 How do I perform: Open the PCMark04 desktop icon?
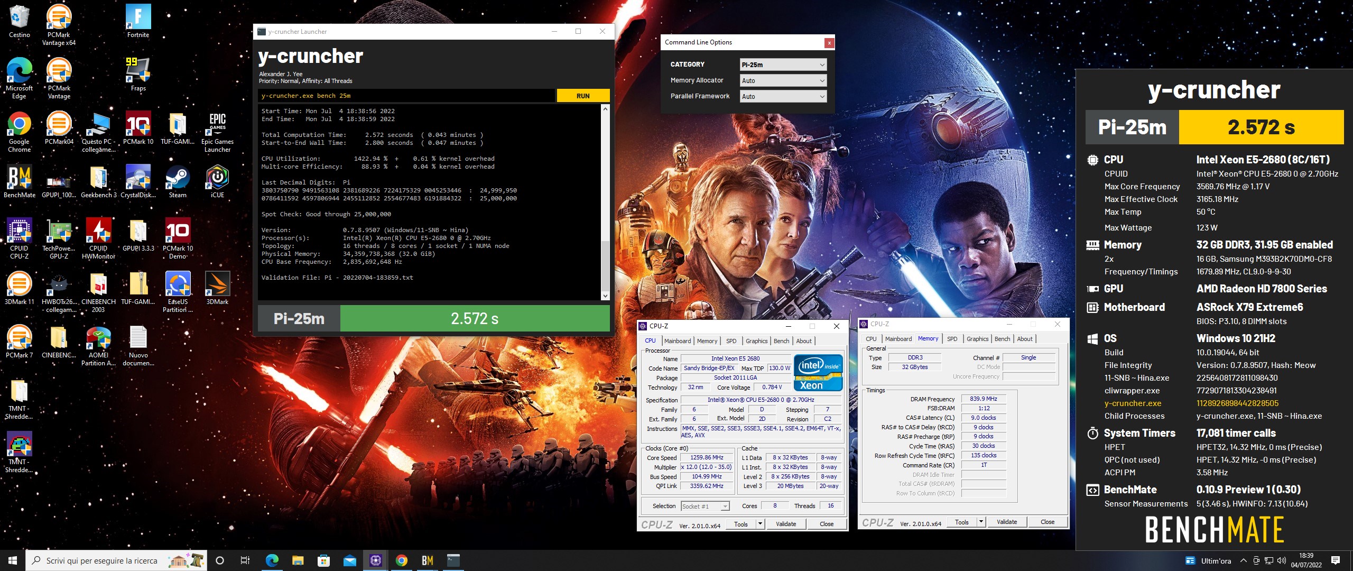coord(59,128)
